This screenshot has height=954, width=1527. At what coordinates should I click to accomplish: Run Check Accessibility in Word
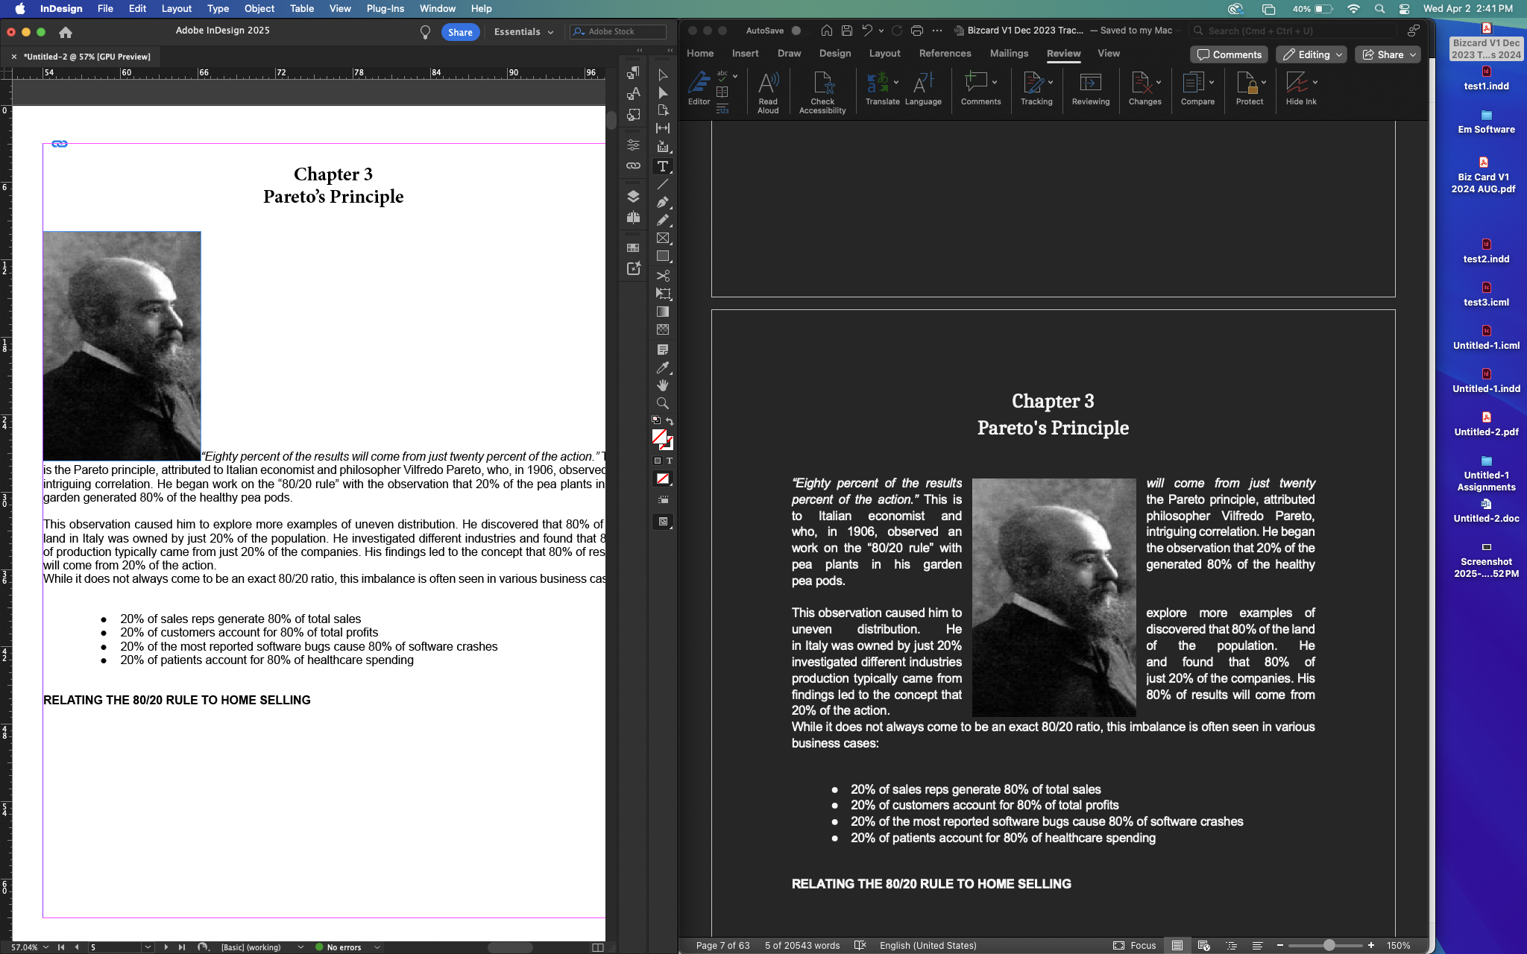(822, 89)
